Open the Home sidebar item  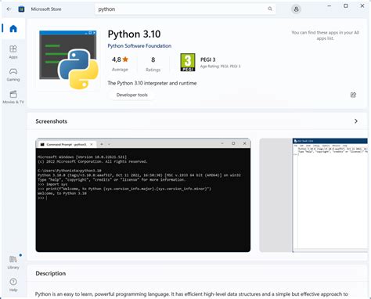tap(13, 28)
